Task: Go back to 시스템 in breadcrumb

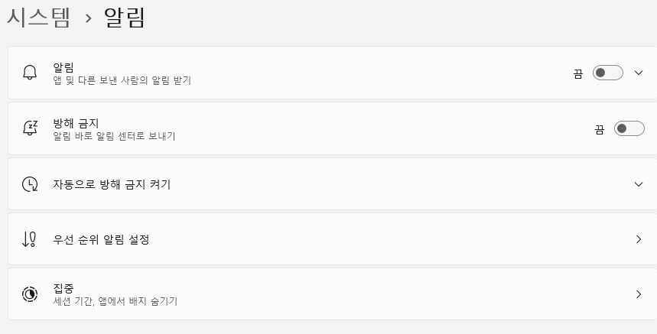Action: click(38, 18)
